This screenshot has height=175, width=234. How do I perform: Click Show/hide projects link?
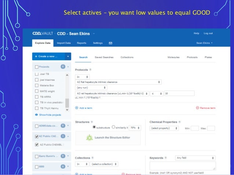(50, 115)
